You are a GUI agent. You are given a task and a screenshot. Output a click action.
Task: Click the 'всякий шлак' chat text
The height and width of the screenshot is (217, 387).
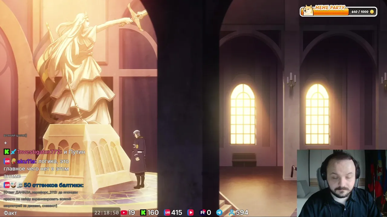coord(15,135)
